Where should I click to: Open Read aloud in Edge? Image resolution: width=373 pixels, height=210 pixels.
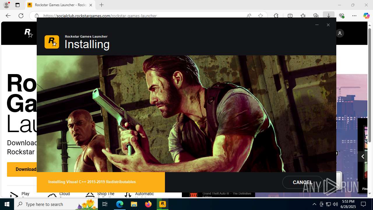[x=249, y=16]
